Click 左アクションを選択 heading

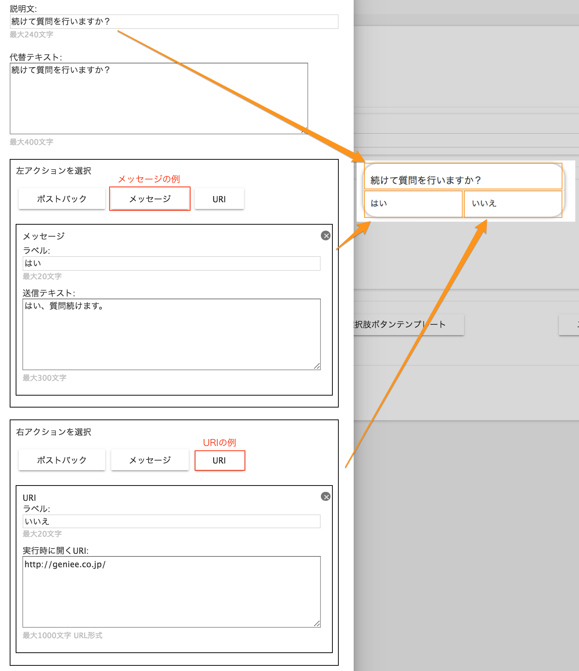[x=54, y=171]
